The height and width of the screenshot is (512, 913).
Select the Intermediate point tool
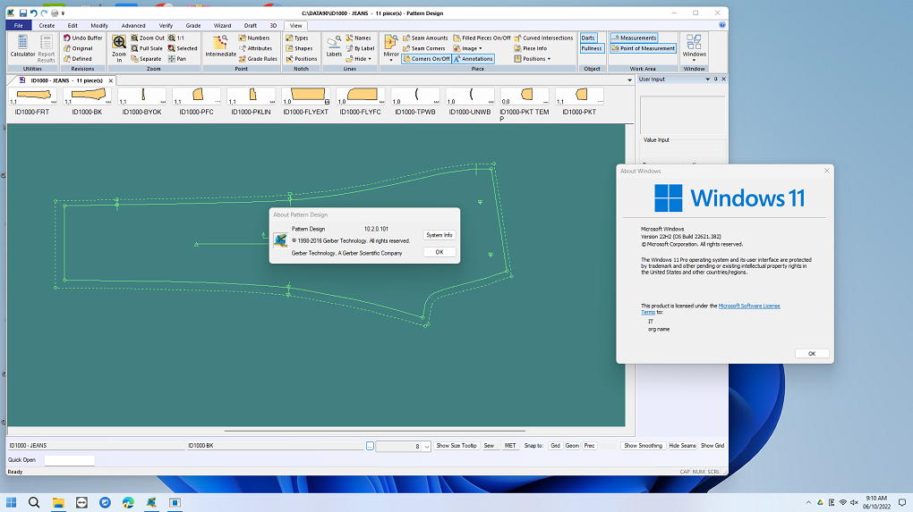click(x=220, y=46)
